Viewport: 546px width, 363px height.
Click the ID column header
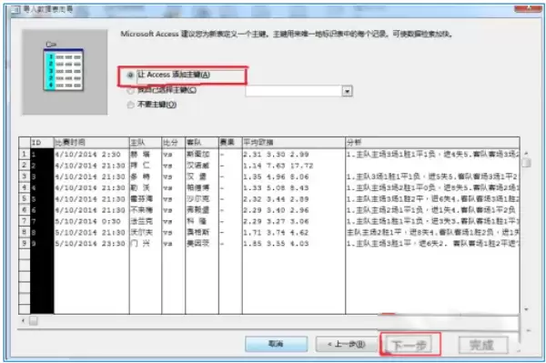coord(42,142)
